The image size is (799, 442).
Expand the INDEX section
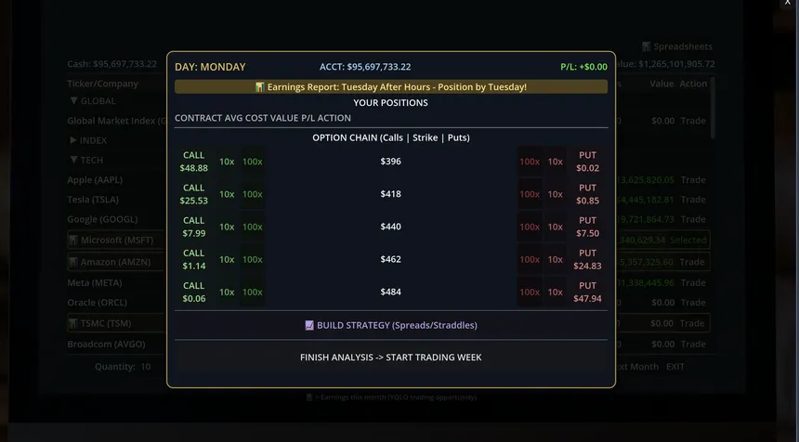tap(73, 140)
